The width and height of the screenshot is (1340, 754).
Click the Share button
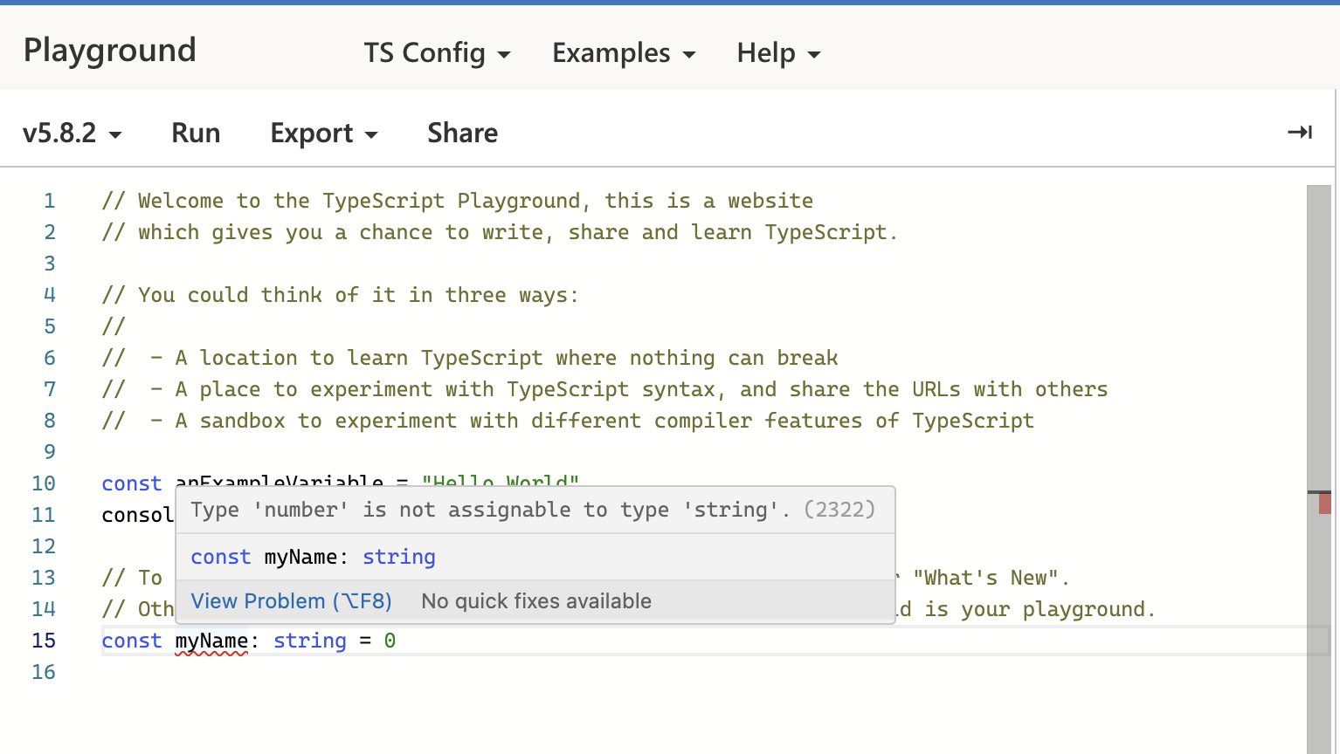tap(462, 133)
